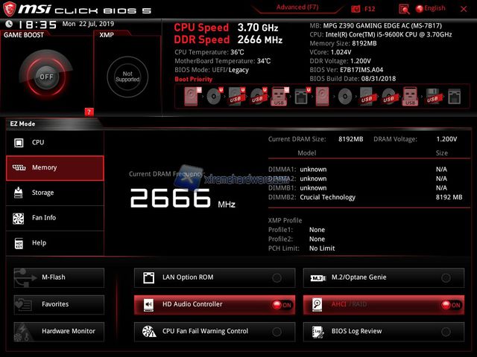Screen dimensions: 477x357
Task: Click the Hardware Monitor icon
Action: click(x=23, y=331)
